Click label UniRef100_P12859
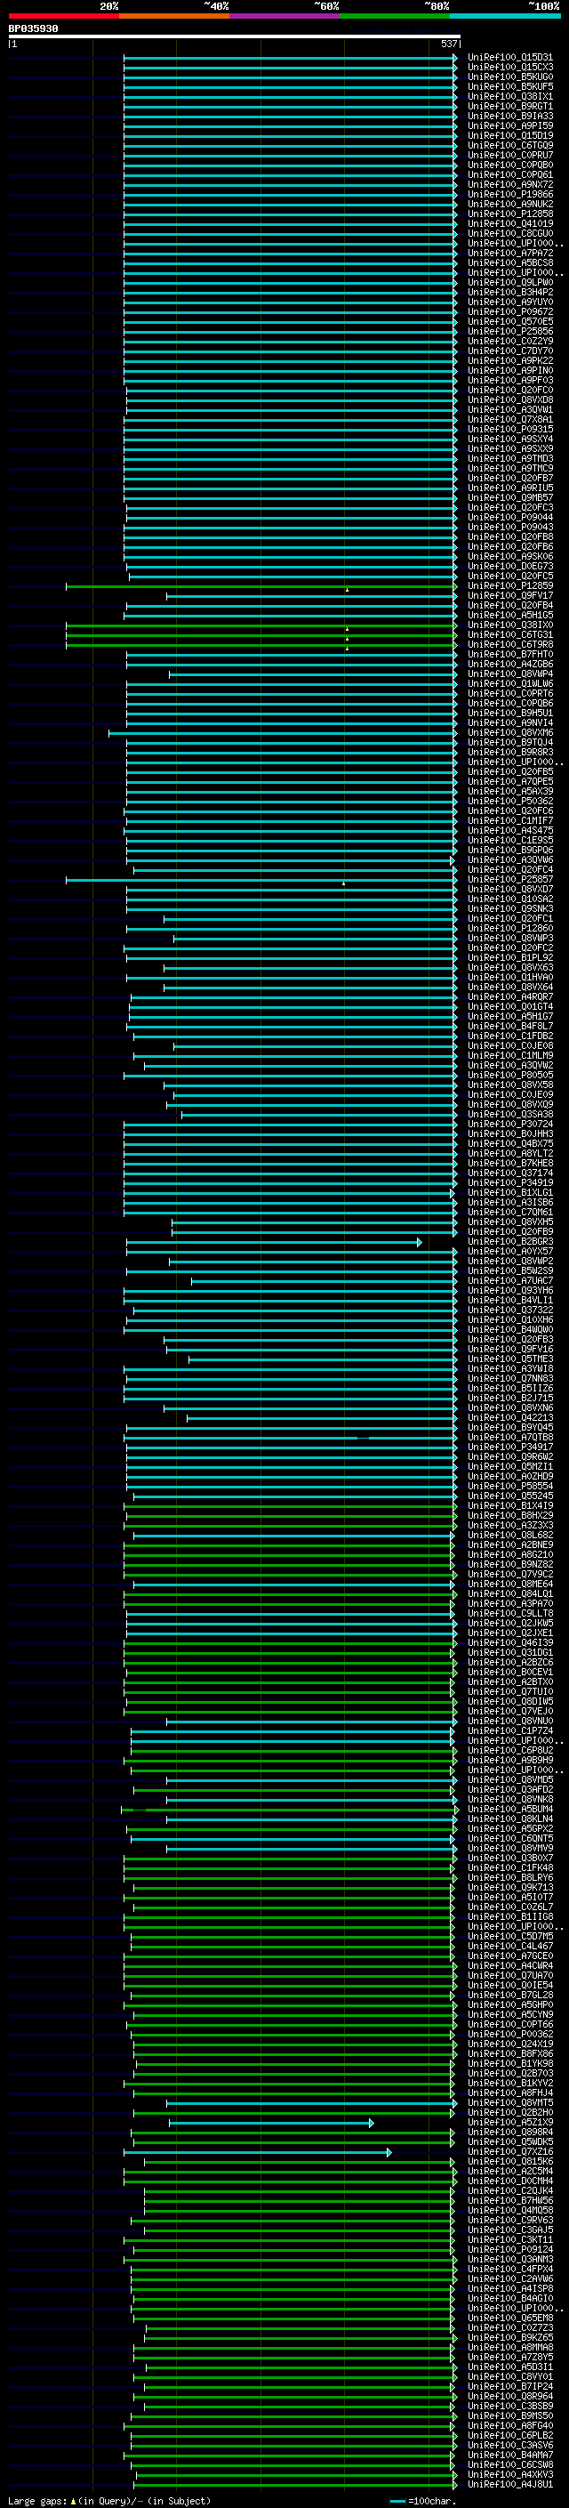The width and height of the screenshot is (569, 2508). [x=509, y=586]
